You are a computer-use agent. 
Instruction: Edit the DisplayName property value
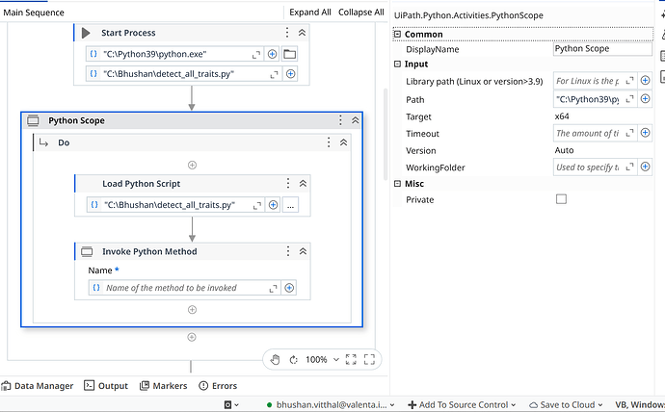(x=602, y=49)
